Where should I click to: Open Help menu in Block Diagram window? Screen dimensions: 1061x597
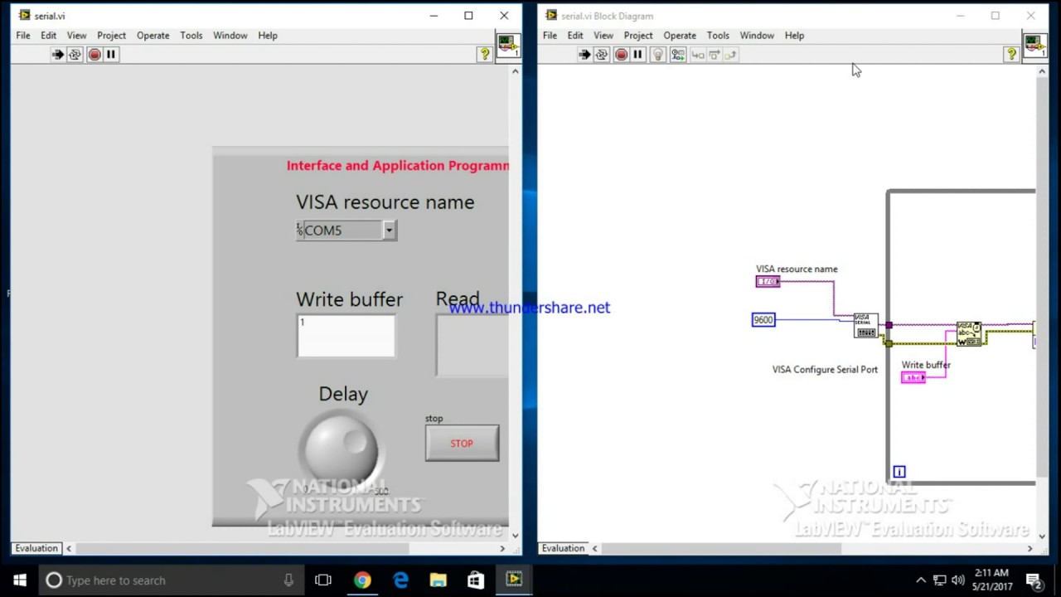pos(794,36)
